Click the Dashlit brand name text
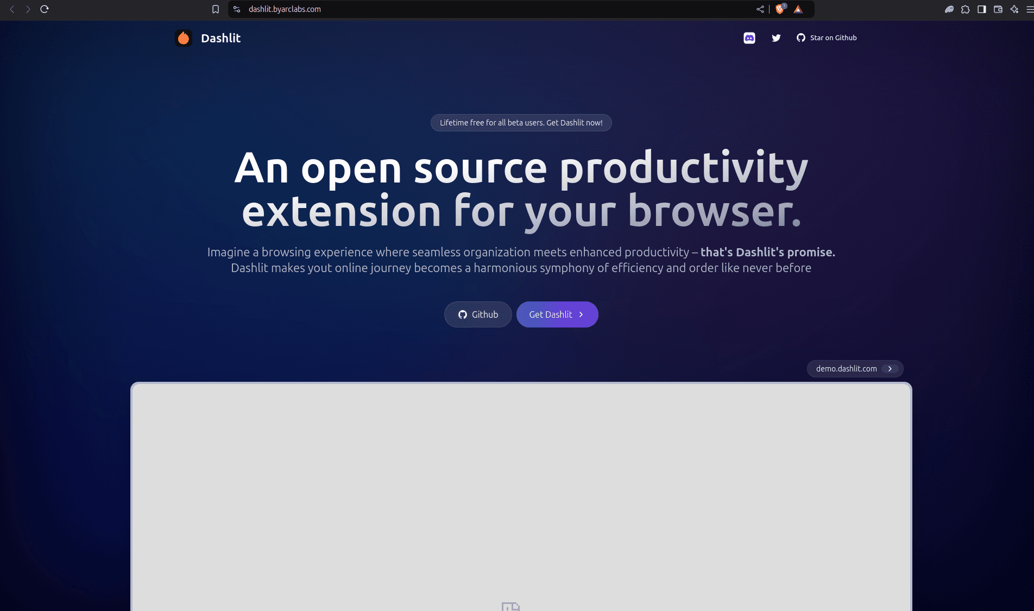 click(x=220, y=38)
